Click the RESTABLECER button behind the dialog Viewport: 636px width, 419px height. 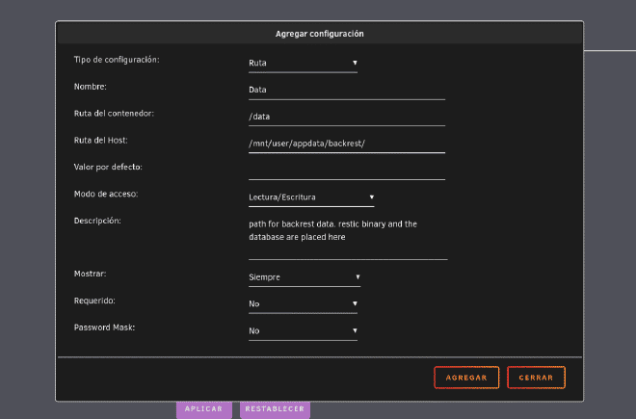[275, 409]
